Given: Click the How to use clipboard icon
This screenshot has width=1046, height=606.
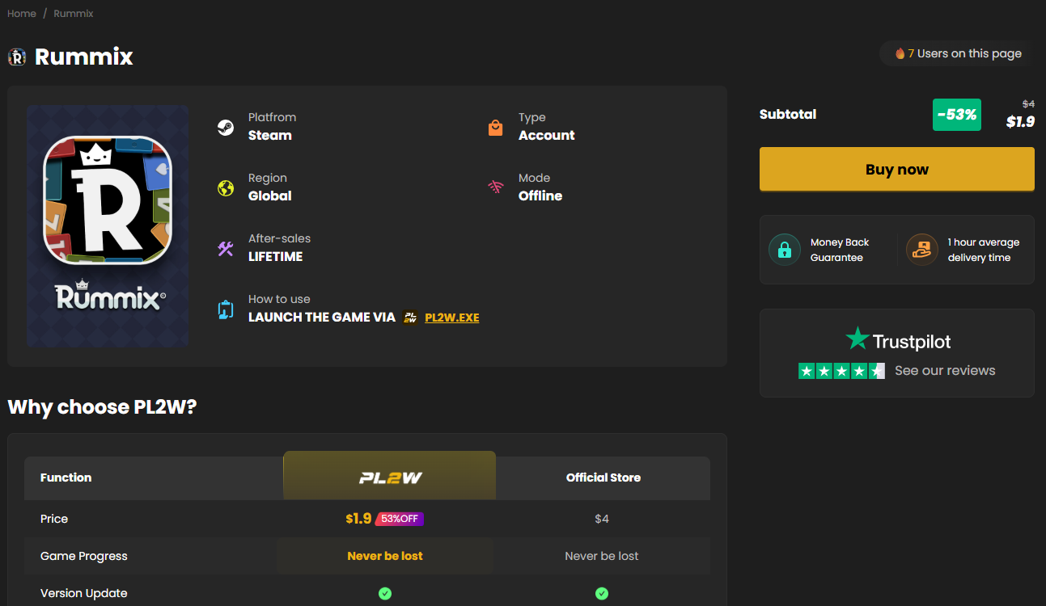Looking at the screenshot, I should click(226, 309).
